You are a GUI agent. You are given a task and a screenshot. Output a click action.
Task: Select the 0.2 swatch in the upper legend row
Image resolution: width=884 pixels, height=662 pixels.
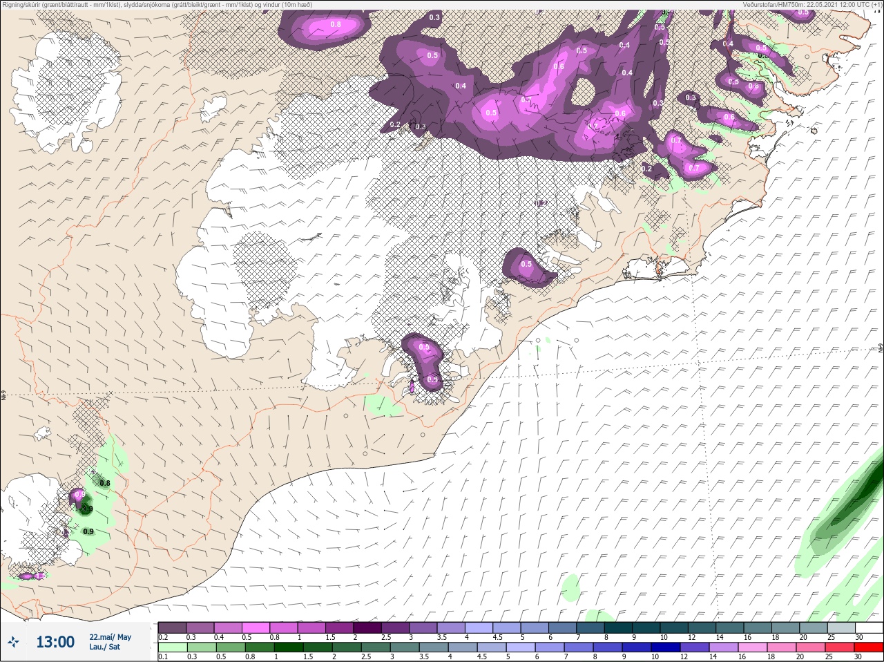tap(172, 628)
